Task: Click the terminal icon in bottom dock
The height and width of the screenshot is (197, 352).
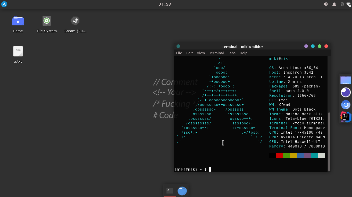Action: click(170, 190)
